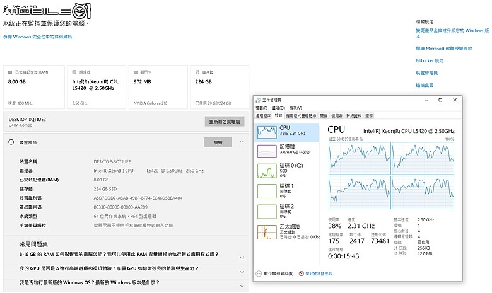Click the 8.00 GB RAM card

tap(34, 87)
